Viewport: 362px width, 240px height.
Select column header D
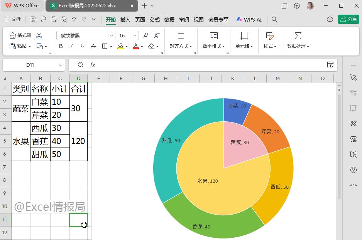click(78, 78)
